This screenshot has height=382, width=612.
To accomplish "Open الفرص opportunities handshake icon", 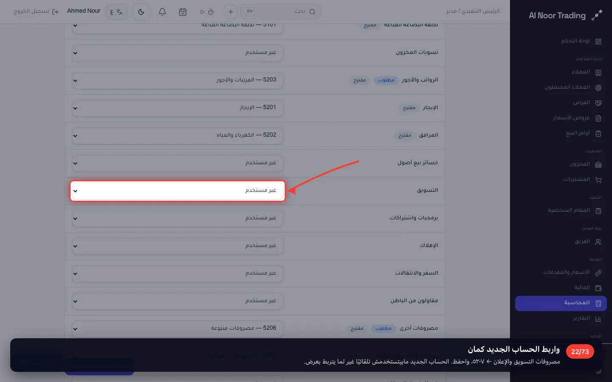I will tap(598, 103).
